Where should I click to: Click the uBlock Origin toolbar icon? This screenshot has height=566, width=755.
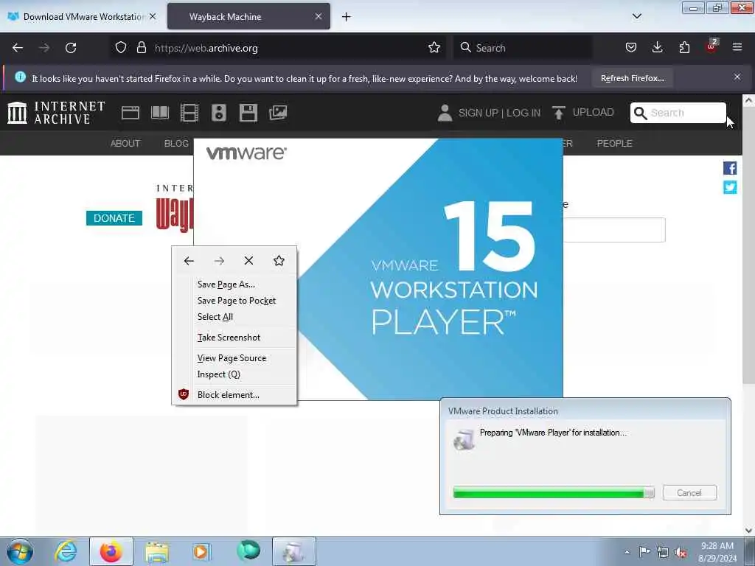pos(711,46)
